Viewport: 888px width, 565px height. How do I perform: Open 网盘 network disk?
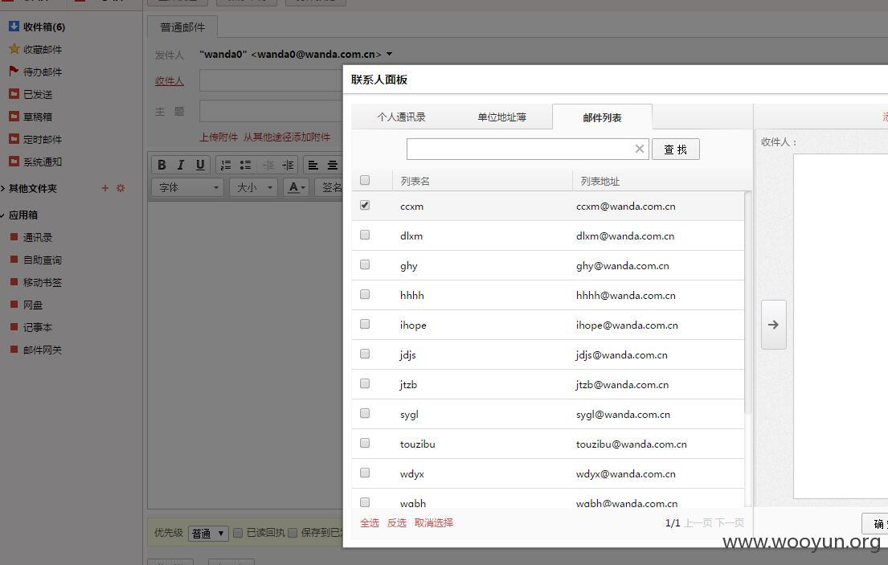[33, 305]
